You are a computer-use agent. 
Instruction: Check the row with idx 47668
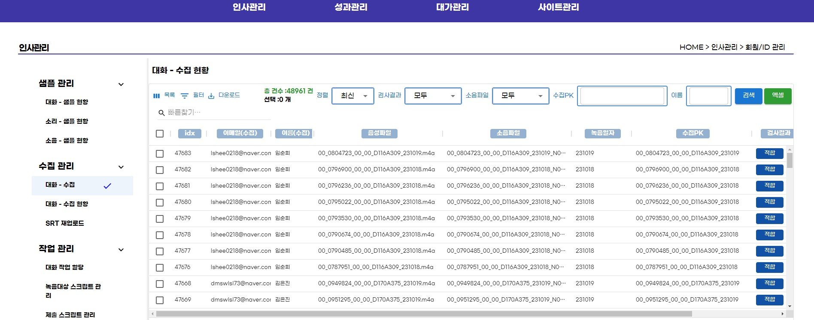pyautogui.click(x=160, y=284)
